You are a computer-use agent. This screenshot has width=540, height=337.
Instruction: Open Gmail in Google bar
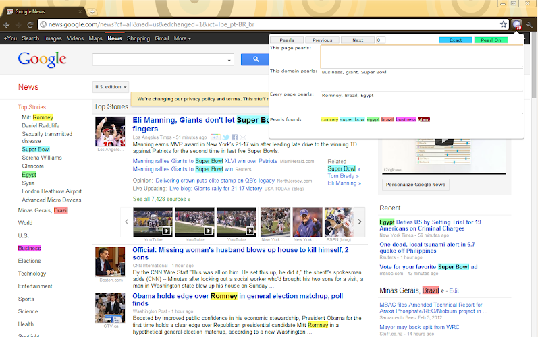click(x=162, y=38)
